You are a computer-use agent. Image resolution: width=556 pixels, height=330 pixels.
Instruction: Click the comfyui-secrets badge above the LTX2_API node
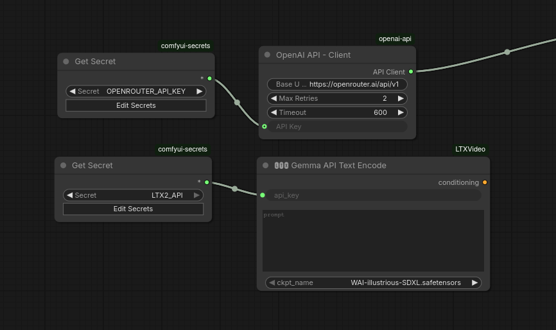pyautogui.click(x=182, y=149)
